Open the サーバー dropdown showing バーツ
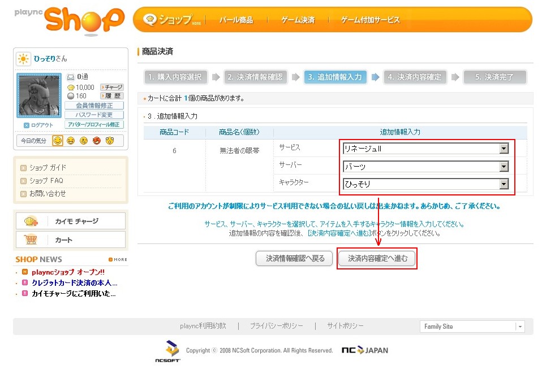This screenshot has width=542, height=370. (425, 167)
